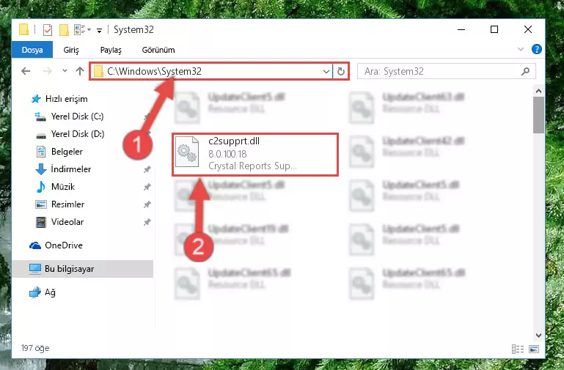This screenshot has height=370, width=564.
Task: Open Resimler in the sidebar
Action: [x=60, y=204]
